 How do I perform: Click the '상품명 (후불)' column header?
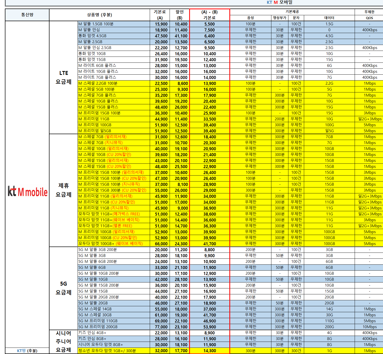(99, 15)
